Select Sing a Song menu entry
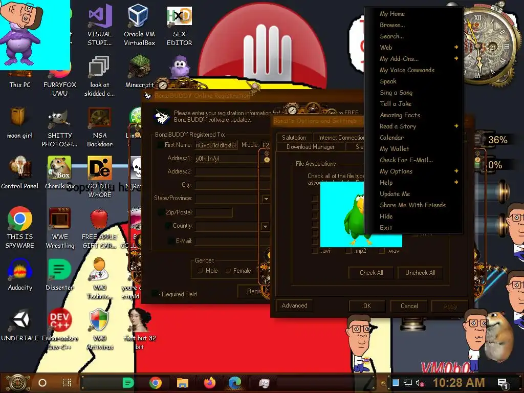This screenshot has height=393, width=524. point(396,93)
